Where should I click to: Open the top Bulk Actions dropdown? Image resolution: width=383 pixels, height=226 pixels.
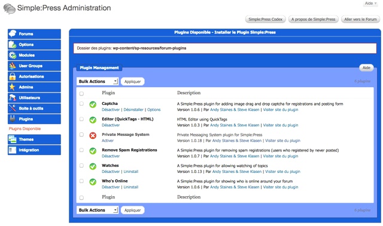pyautogui.click(x=98, y=81)
